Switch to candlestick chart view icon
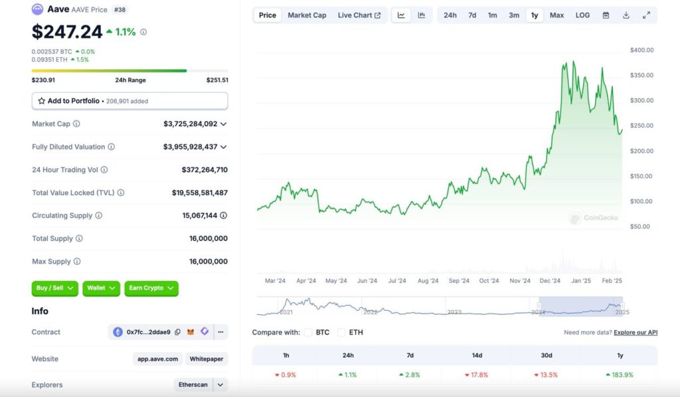The width and height of the screenshot is (680, 397). (422, 15)
